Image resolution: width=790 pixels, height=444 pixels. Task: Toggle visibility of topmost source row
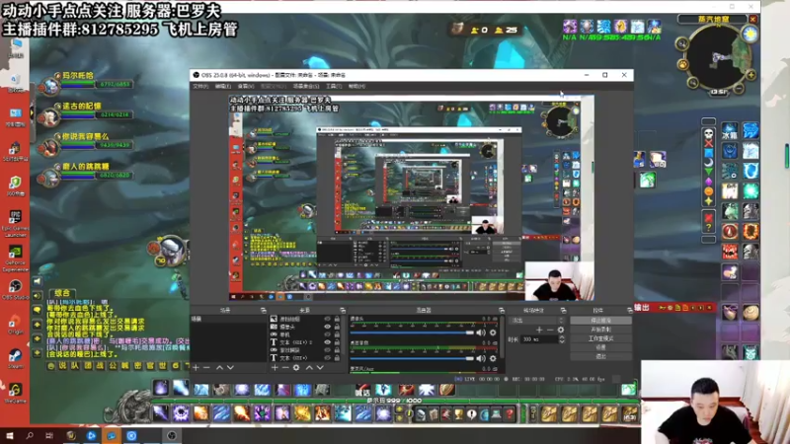pyautogui.click(x=328, y=319)
